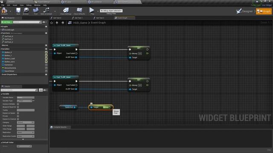Enable Instance Editable checkbox
Image resolution: width=273 pixels, height=153 pixels.
point(18,104)
